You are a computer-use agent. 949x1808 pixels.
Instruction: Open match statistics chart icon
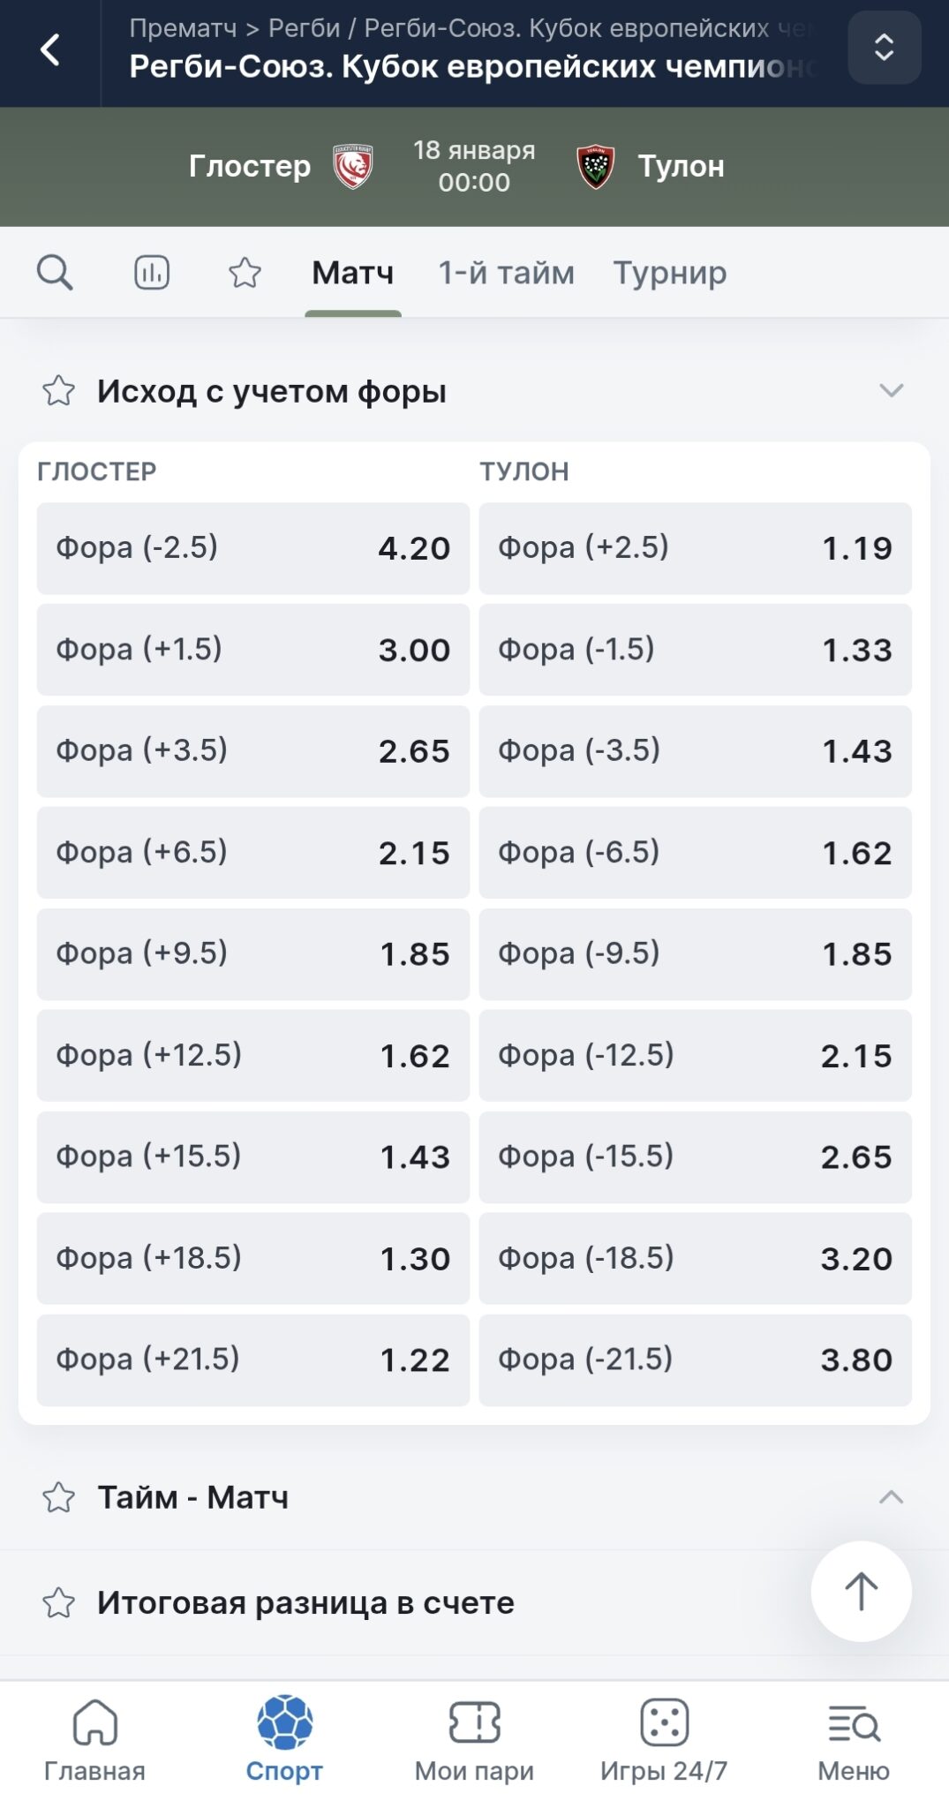click(x=152, y=273)
